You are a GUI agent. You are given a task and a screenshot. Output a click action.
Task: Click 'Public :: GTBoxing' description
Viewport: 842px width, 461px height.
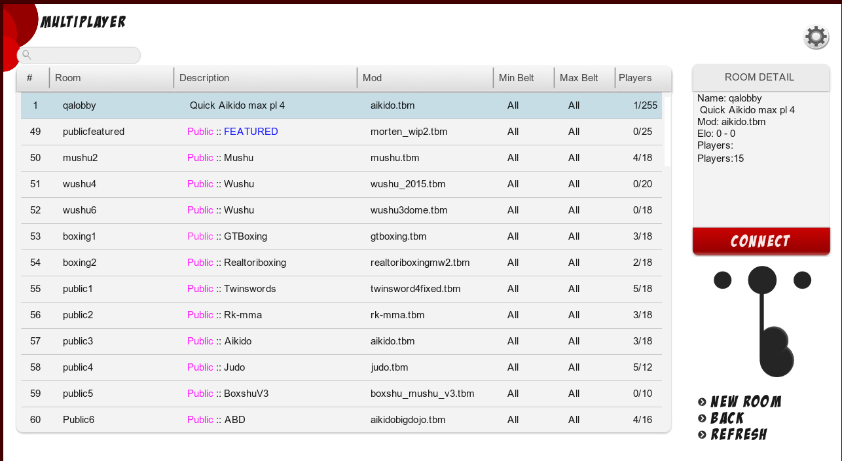click(227, 236)
